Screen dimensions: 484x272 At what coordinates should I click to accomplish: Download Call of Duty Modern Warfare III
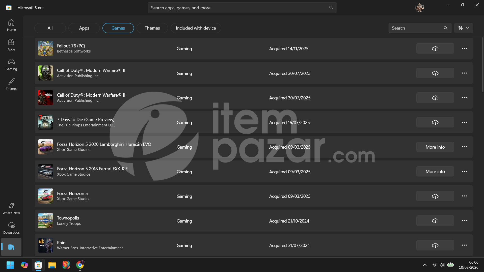(435, 98)
